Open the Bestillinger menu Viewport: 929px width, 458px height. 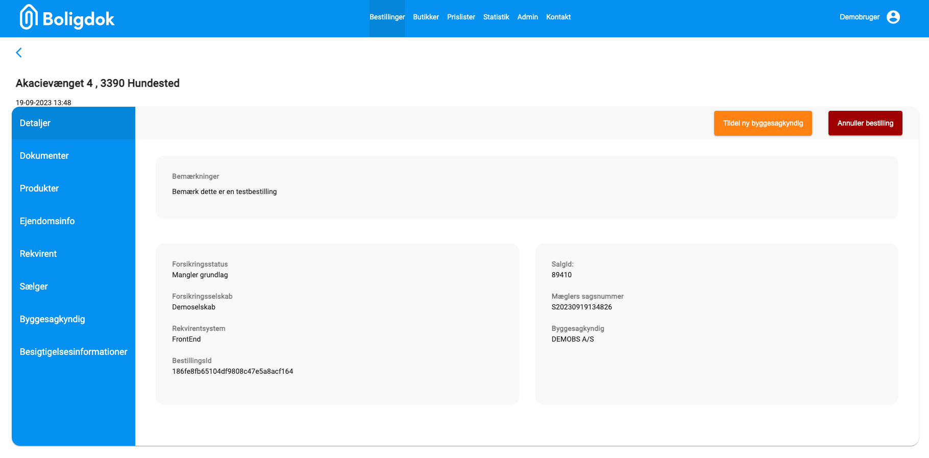[387, 17]
